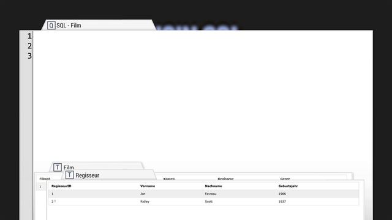Select the Geburtsjahr cell 1966
Viewport: 392px width, 220px height.
[282, 194]
